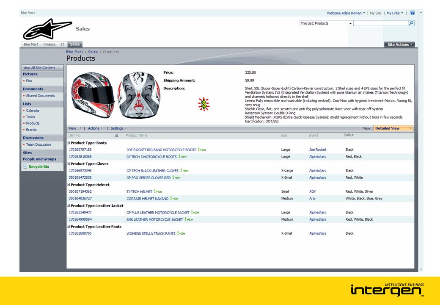Open WOMENS STELLA TRACK PANTS

[x=151, y=233]
